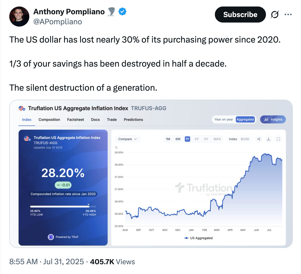Subscribe to Anthony Pompliano
This screenshot has height=274, width=301.
click(x=240, y=15)
